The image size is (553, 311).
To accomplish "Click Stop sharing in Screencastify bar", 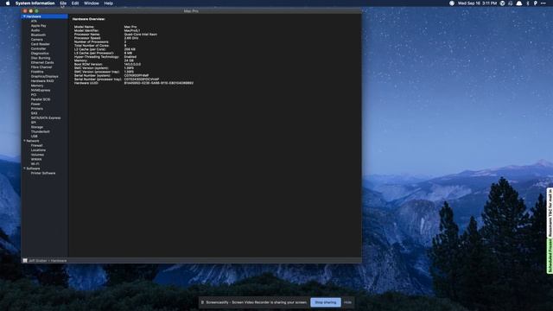I will [x=326, y=302].
